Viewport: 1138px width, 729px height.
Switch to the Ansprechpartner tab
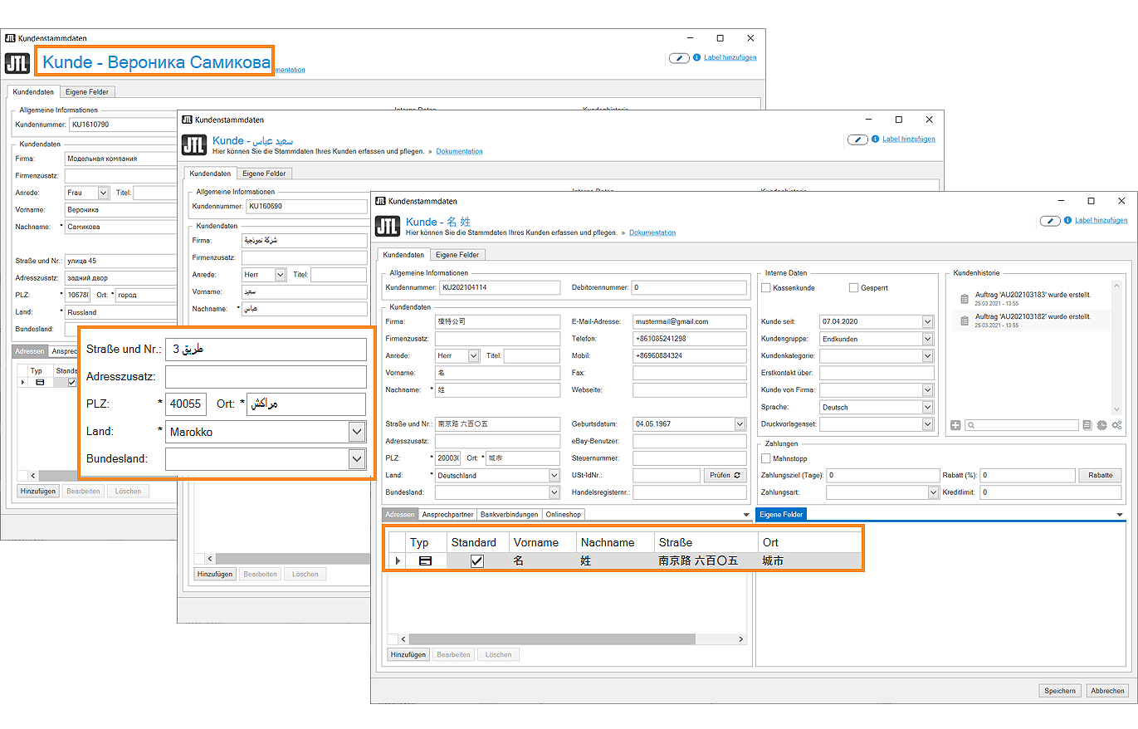pyautogui.click(x=447, y=515)
